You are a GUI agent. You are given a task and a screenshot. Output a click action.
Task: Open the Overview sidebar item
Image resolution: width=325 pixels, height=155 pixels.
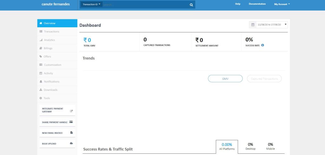57,23
